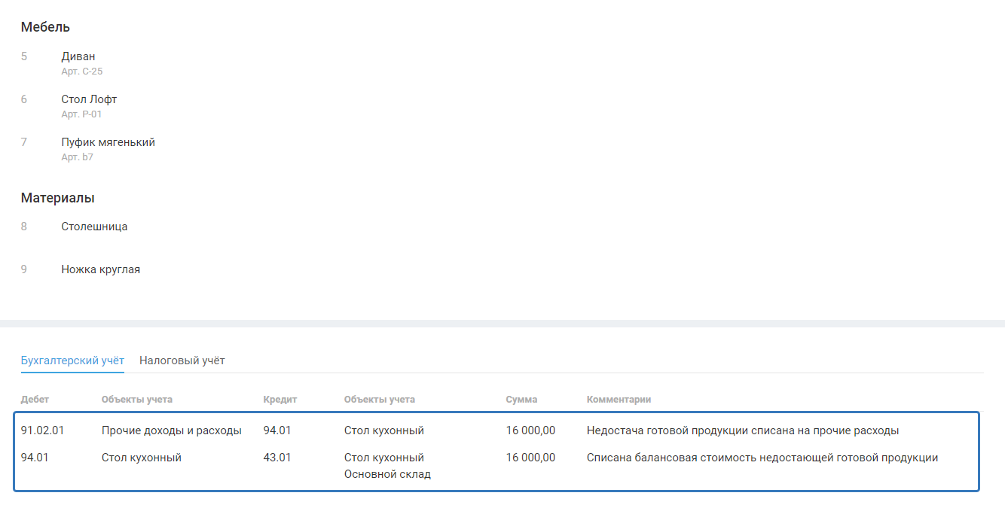Click the article label Арт. С-25
Screen dimensions: 1005x508
click(x=82, y=71)
